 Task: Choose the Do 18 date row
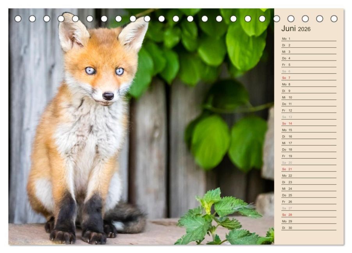tap(309, 150)
